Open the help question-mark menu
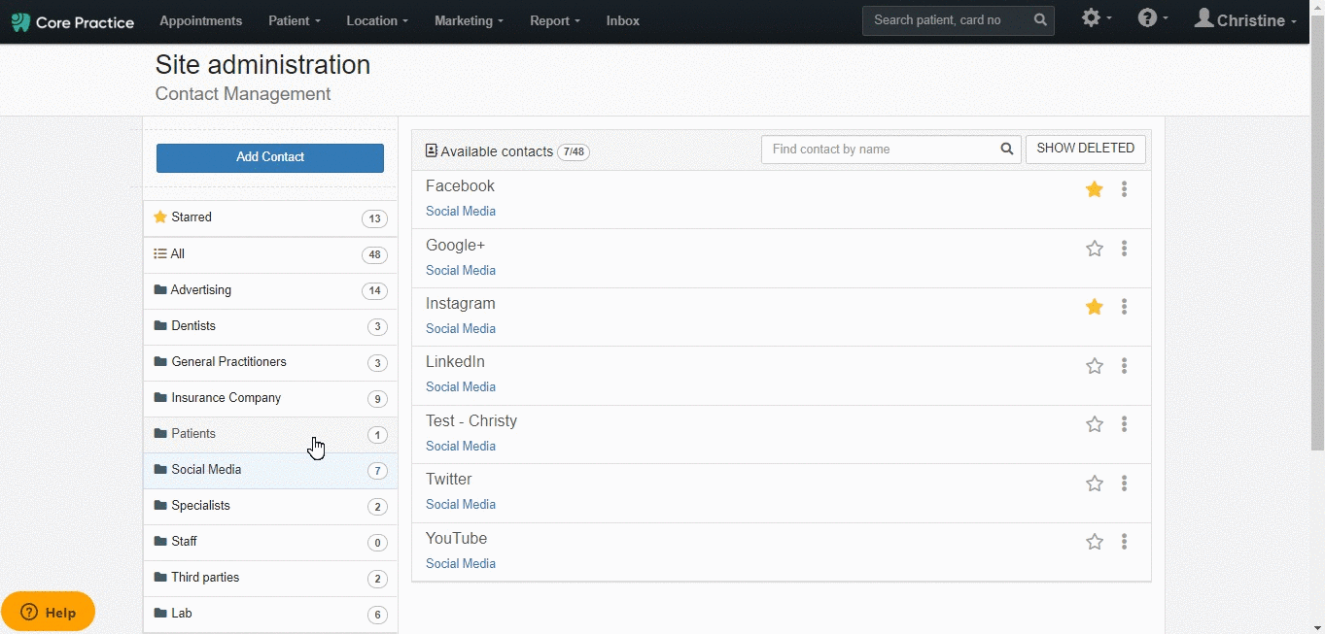The height and width of the screenshot is (634, 1325). coord(1153,18)
